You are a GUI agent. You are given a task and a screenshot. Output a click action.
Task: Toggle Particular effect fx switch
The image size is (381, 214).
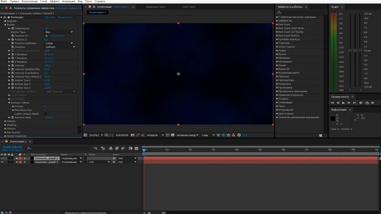point(5,17)
